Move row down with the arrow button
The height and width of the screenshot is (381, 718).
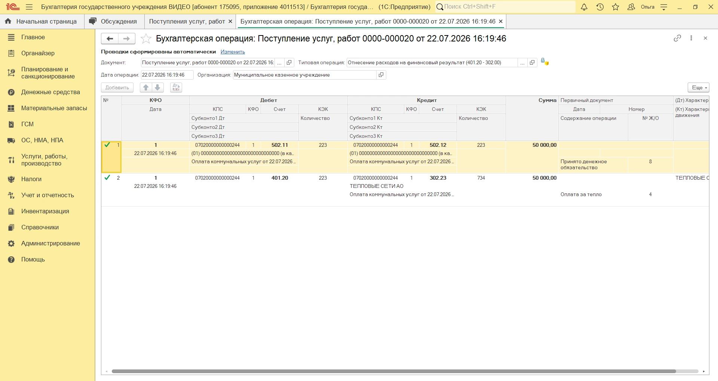tap(158, 87)
